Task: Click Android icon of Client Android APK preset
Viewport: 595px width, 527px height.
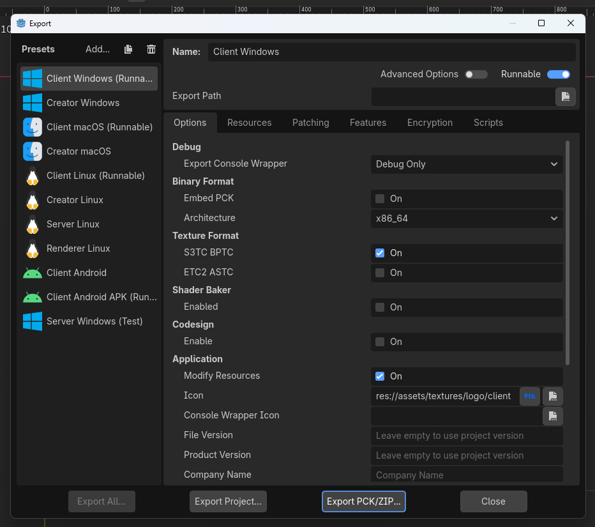Action: 33,297
